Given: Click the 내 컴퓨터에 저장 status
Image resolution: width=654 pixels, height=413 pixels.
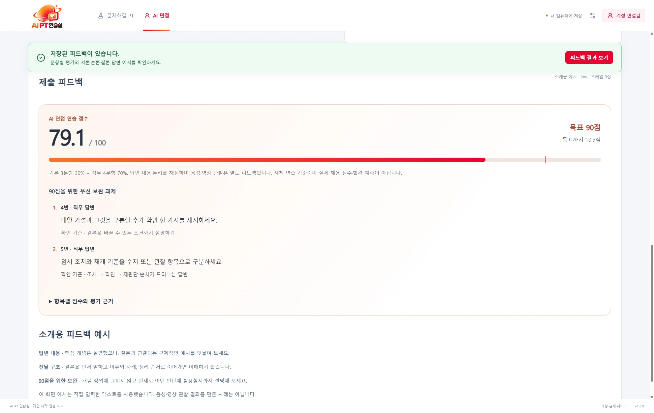Looking at the screenshot, I should 566,15.
